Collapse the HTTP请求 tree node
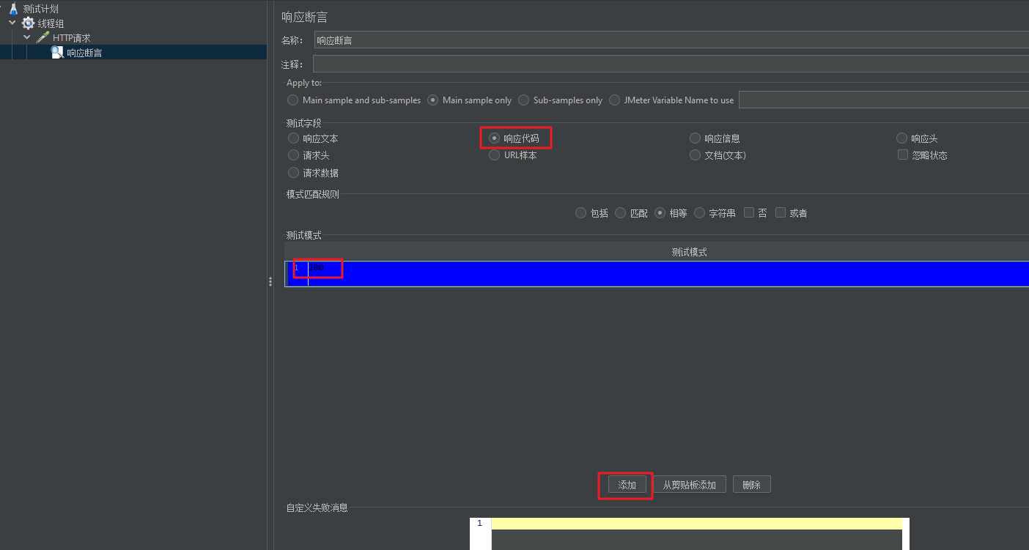Viewport: 1029px width, 550px height. click(27, 37)
